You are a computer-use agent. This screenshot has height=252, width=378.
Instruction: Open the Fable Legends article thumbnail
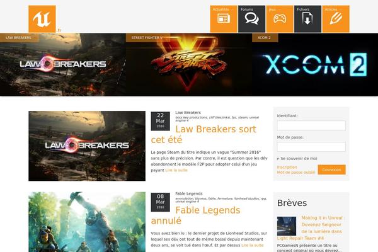point(87,222)
